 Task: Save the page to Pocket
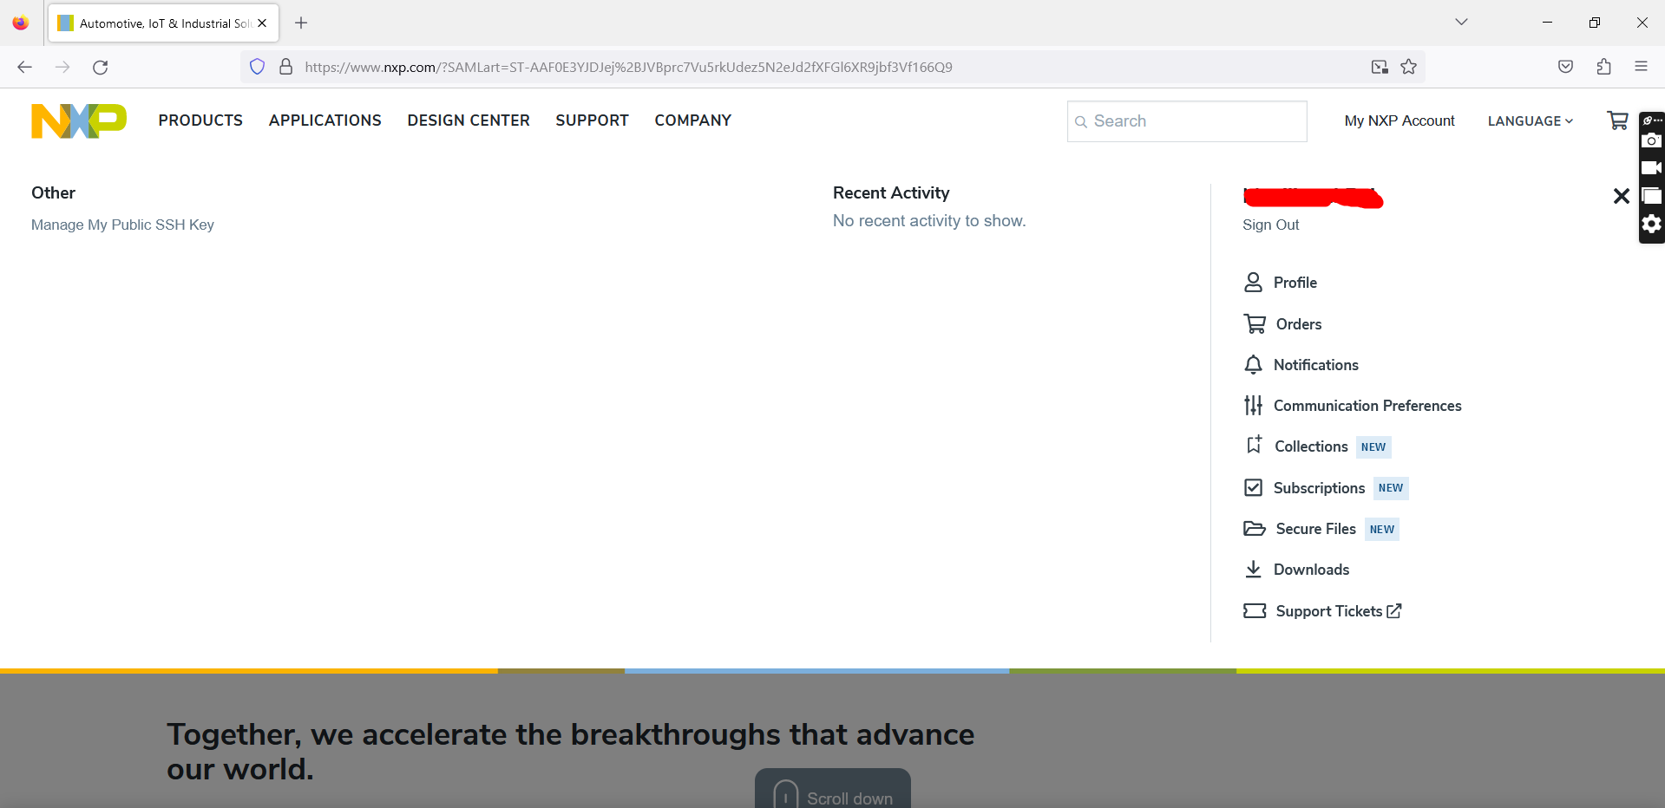click(x=1564, y=67)
